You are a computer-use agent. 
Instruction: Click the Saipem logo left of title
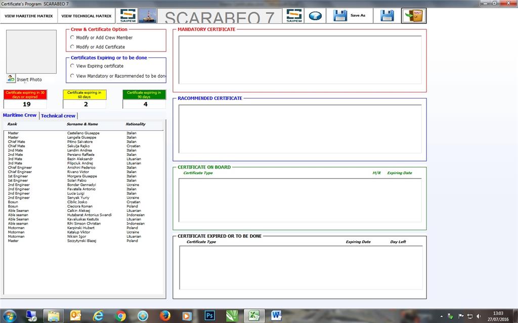(128, 16)
